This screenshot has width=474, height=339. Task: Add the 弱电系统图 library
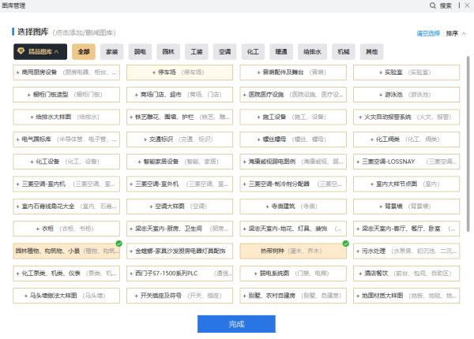[x=293, y=274]
